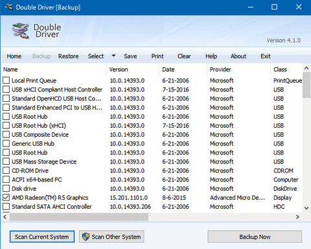Tick the USB Composite Device checkbox
311x249 pixels.
pyautogui.click(x=6, y=134)
